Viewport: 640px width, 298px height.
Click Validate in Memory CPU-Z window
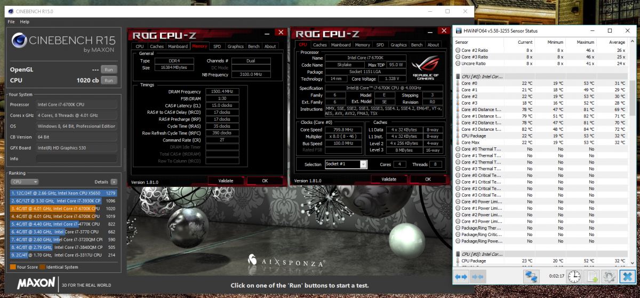tap(226, 181)
